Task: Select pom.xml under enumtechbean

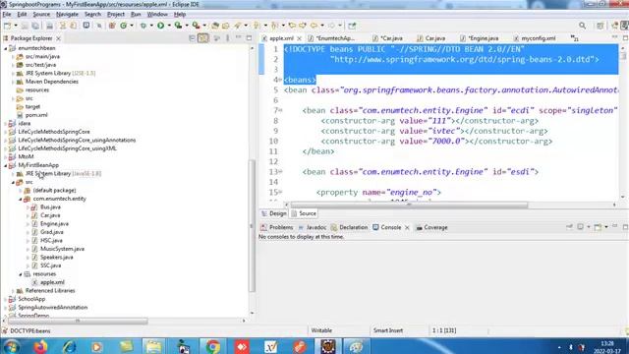Action: pyautogui.click(x=36, y=115)
